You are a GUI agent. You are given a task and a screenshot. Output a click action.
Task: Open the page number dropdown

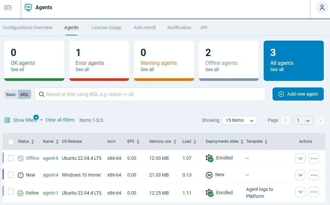[303, 120]
